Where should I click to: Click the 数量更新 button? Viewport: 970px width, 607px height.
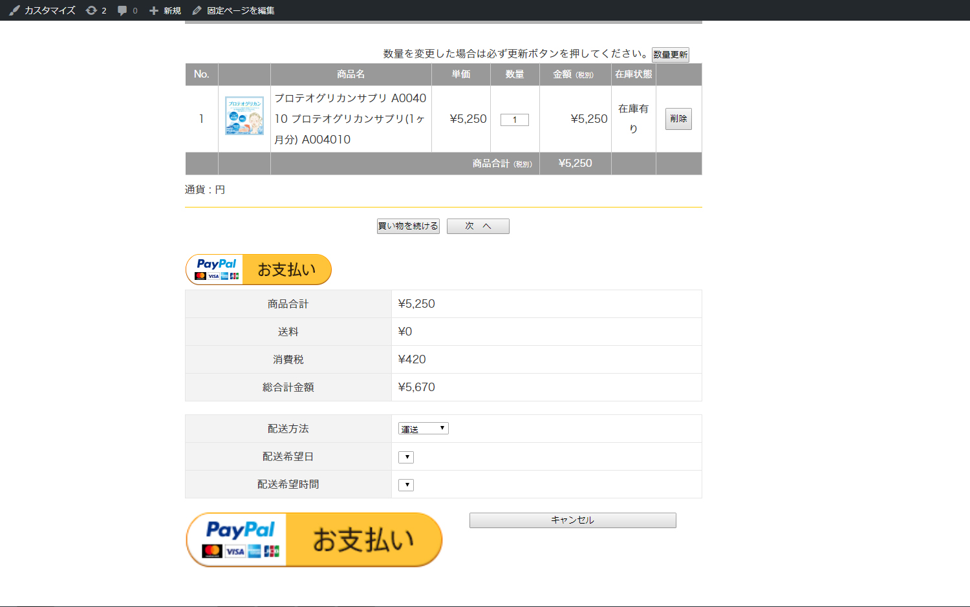[670, 54]
